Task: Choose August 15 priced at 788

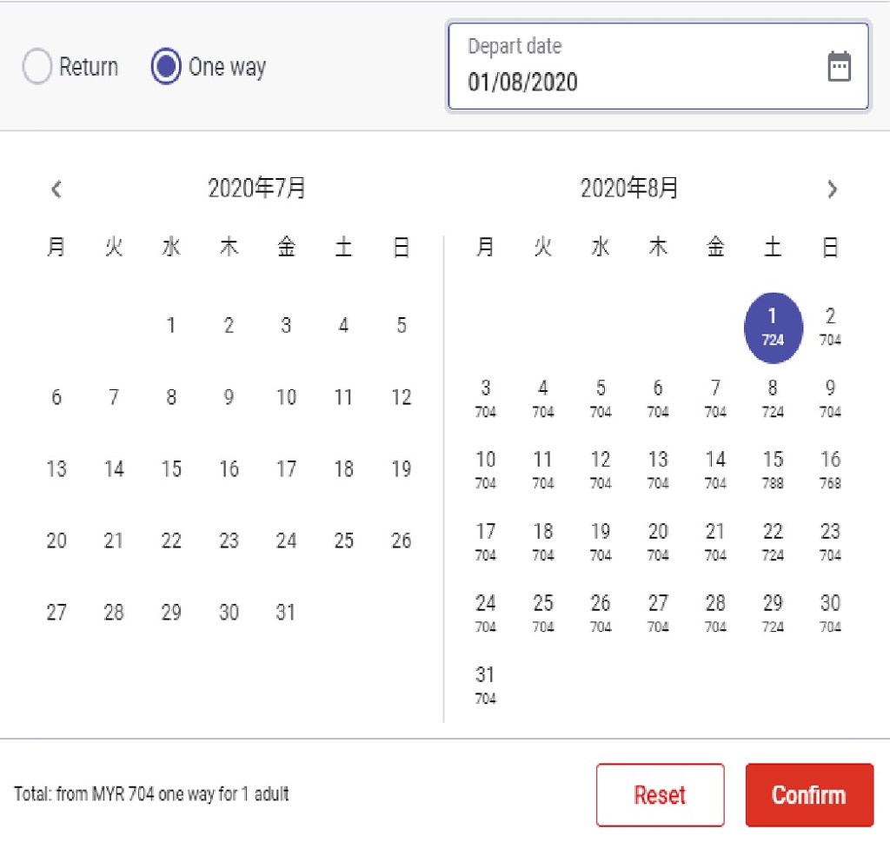Action: coord(773,469)
